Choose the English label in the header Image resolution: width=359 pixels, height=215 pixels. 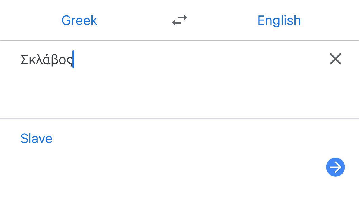tap(279, 20)
